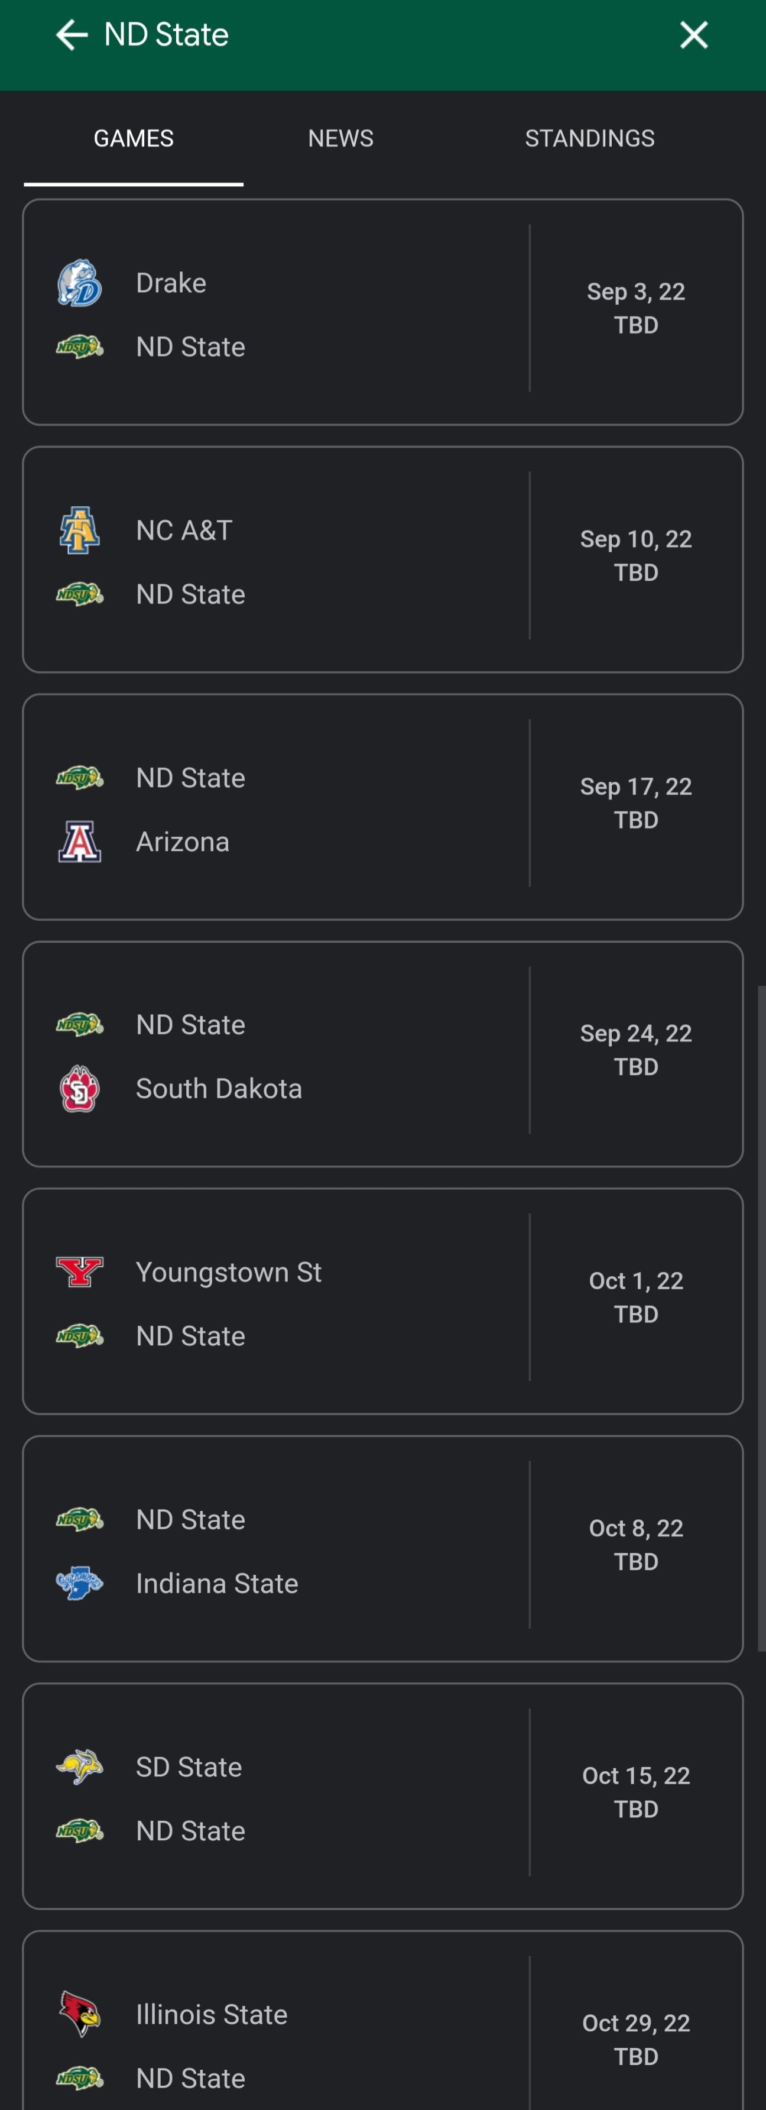Tap the back arrow icon
This screenshot has height=2110, width=766.
pos(71,34)
